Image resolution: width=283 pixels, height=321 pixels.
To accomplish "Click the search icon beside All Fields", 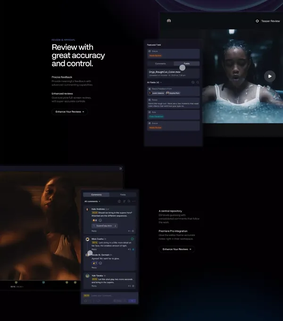I will (x=198, y=82).
